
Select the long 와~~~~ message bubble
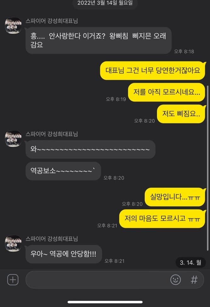point(90,149)
